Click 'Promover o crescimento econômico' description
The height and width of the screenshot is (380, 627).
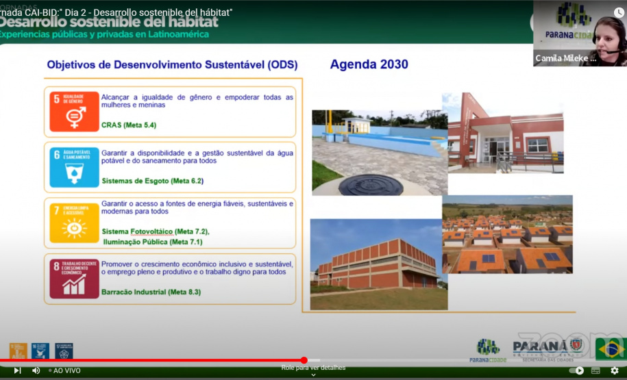point(197,268)
